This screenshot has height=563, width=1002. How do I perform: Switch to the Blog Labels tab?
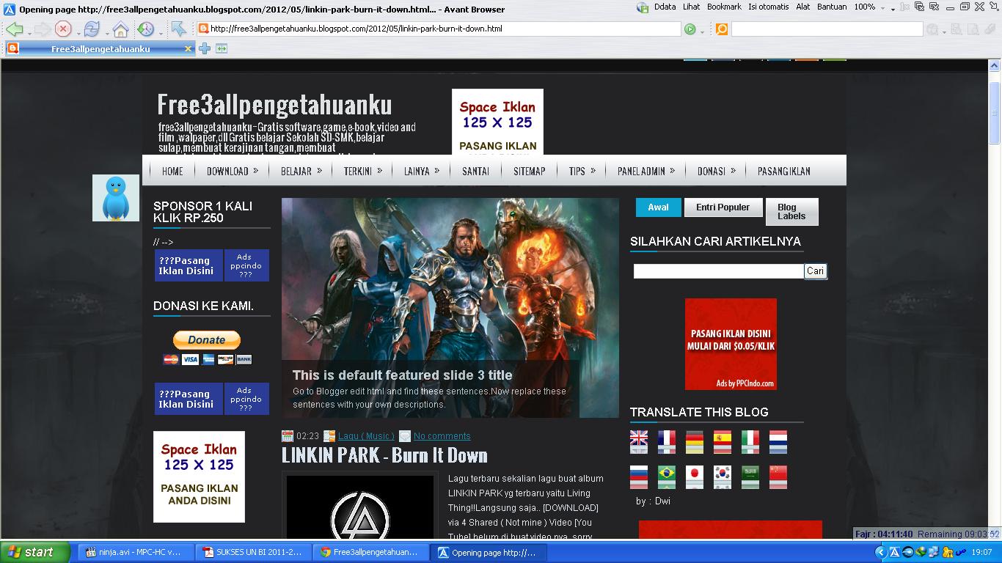[x=792, y=212]
